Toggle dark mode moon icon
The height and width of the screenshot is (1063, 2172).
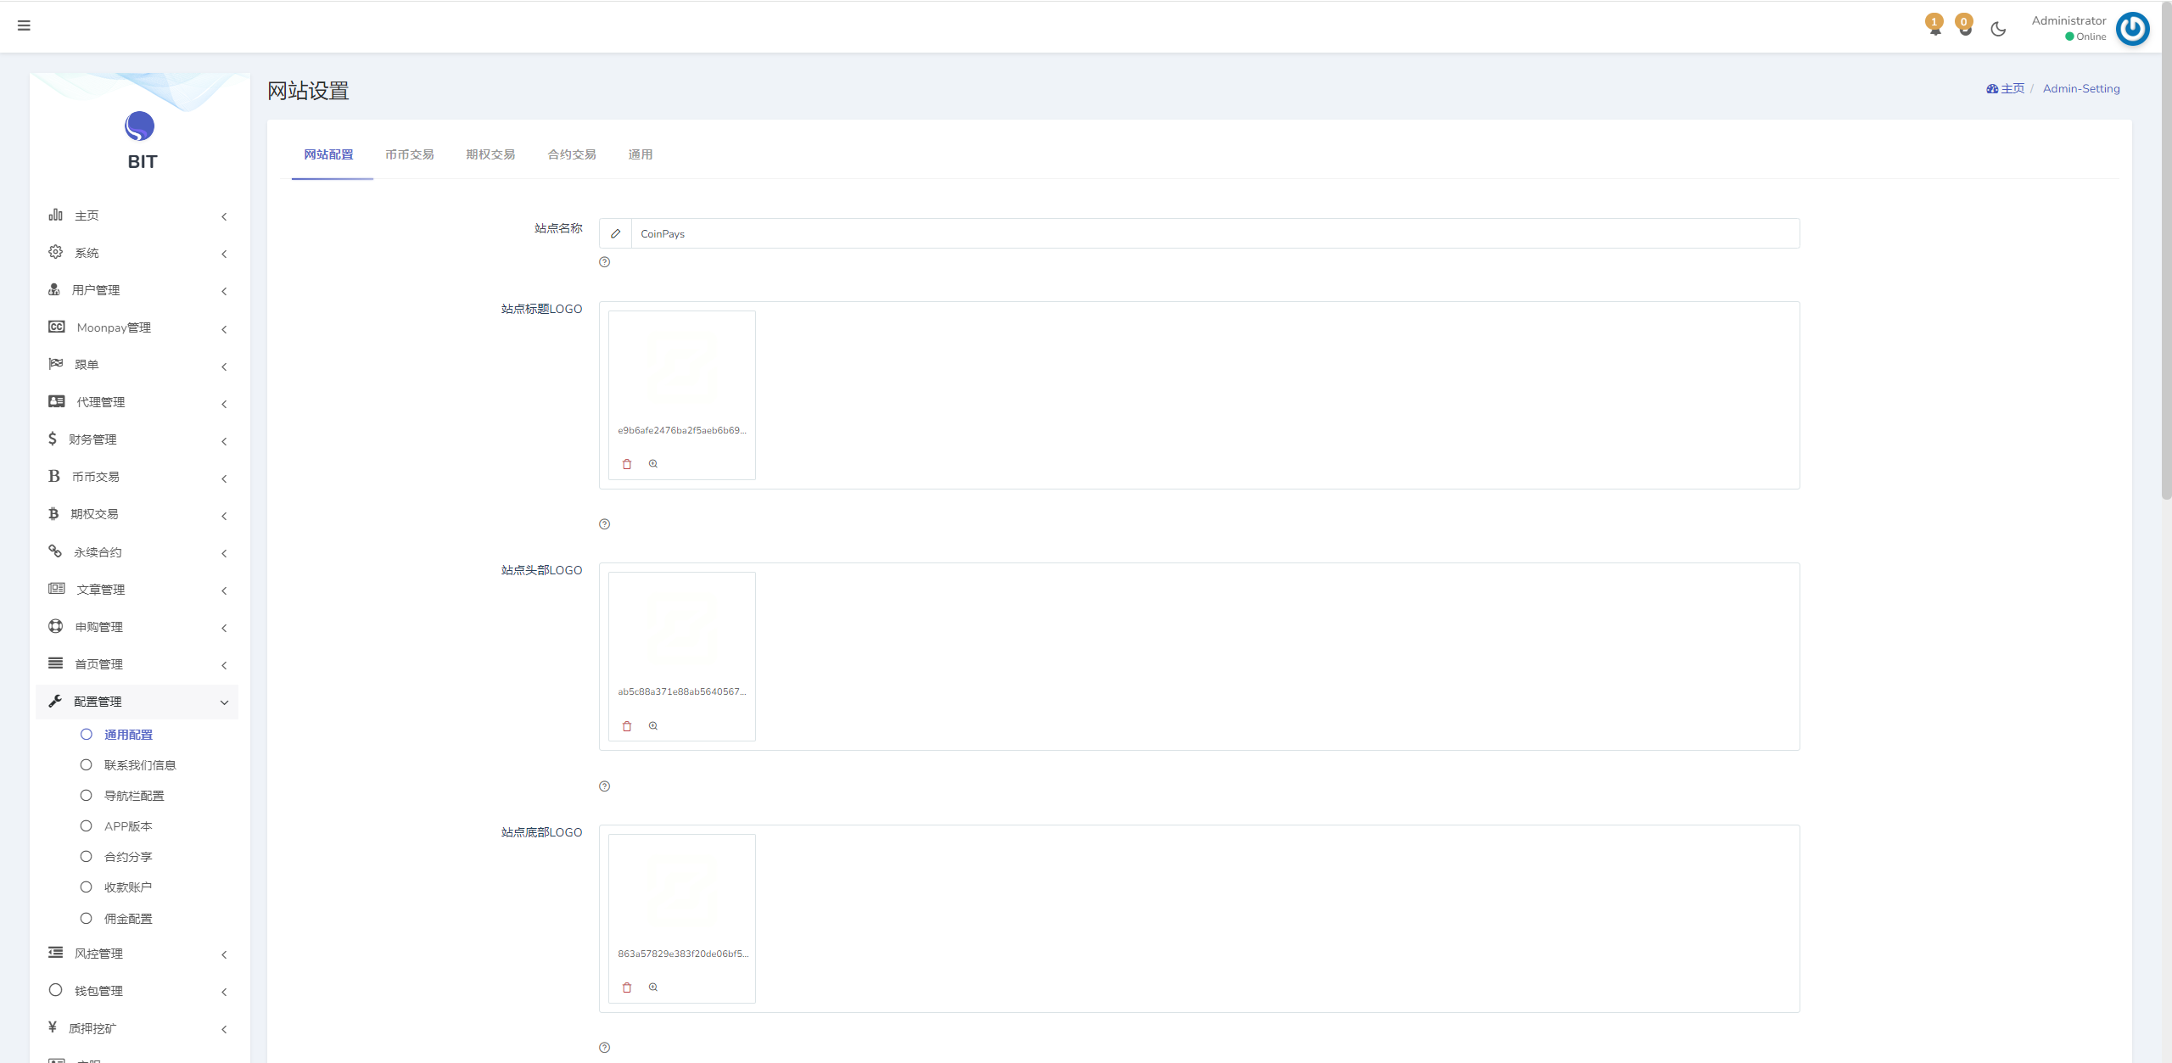point(1998,29)
